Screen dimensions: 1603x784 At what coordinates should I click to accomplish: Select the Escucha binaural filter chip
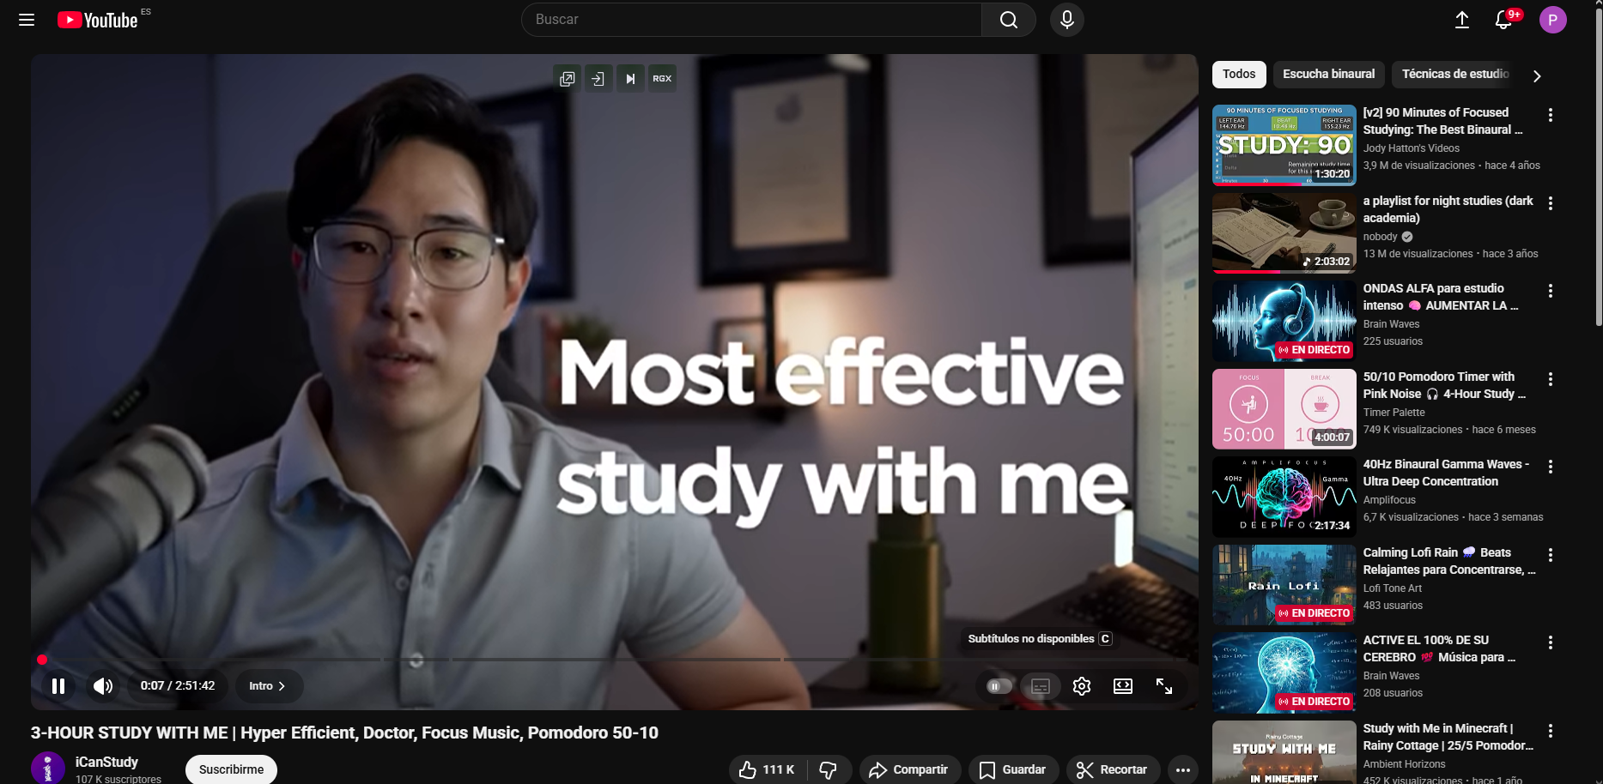pos(1328,75)
